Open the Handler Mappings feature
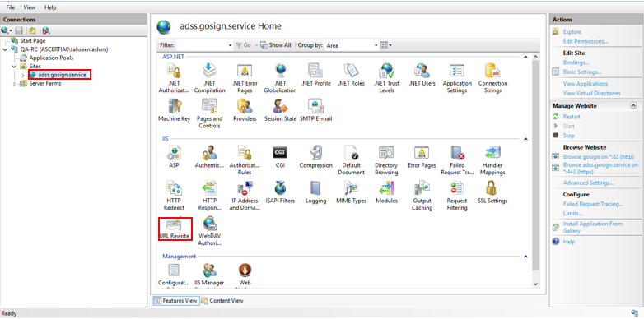This screenshot has width=644, height=319. [x=492, y=160]
